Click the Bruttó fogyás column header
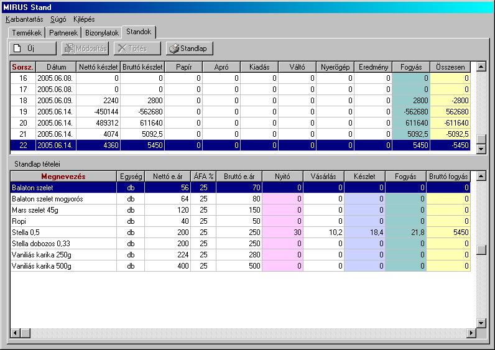 click(x=448, y=177)
